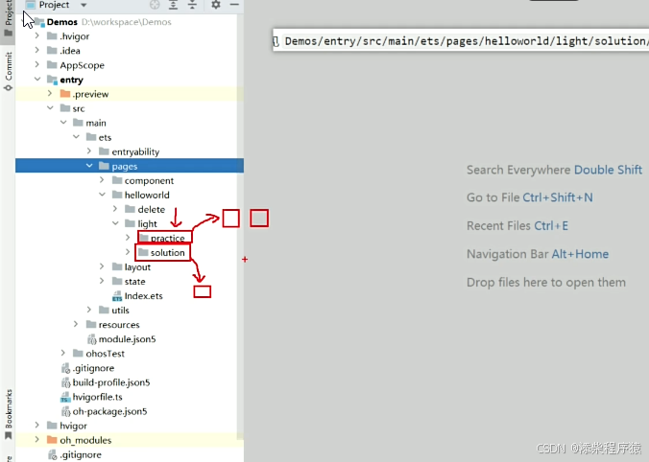Click the Bookmarks ribbon icon
The image size is (649, 462).
pos(8,435)
